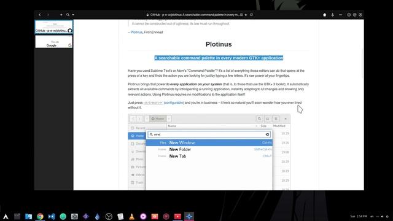This screenshot has height=221, width=393.
Task: Open a new tab with the plus icon
Action: [x=61, y=15]
